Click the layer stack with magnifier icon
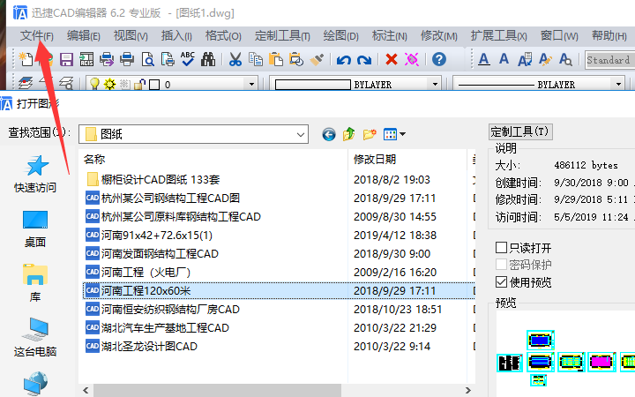 tap(66, 84)
